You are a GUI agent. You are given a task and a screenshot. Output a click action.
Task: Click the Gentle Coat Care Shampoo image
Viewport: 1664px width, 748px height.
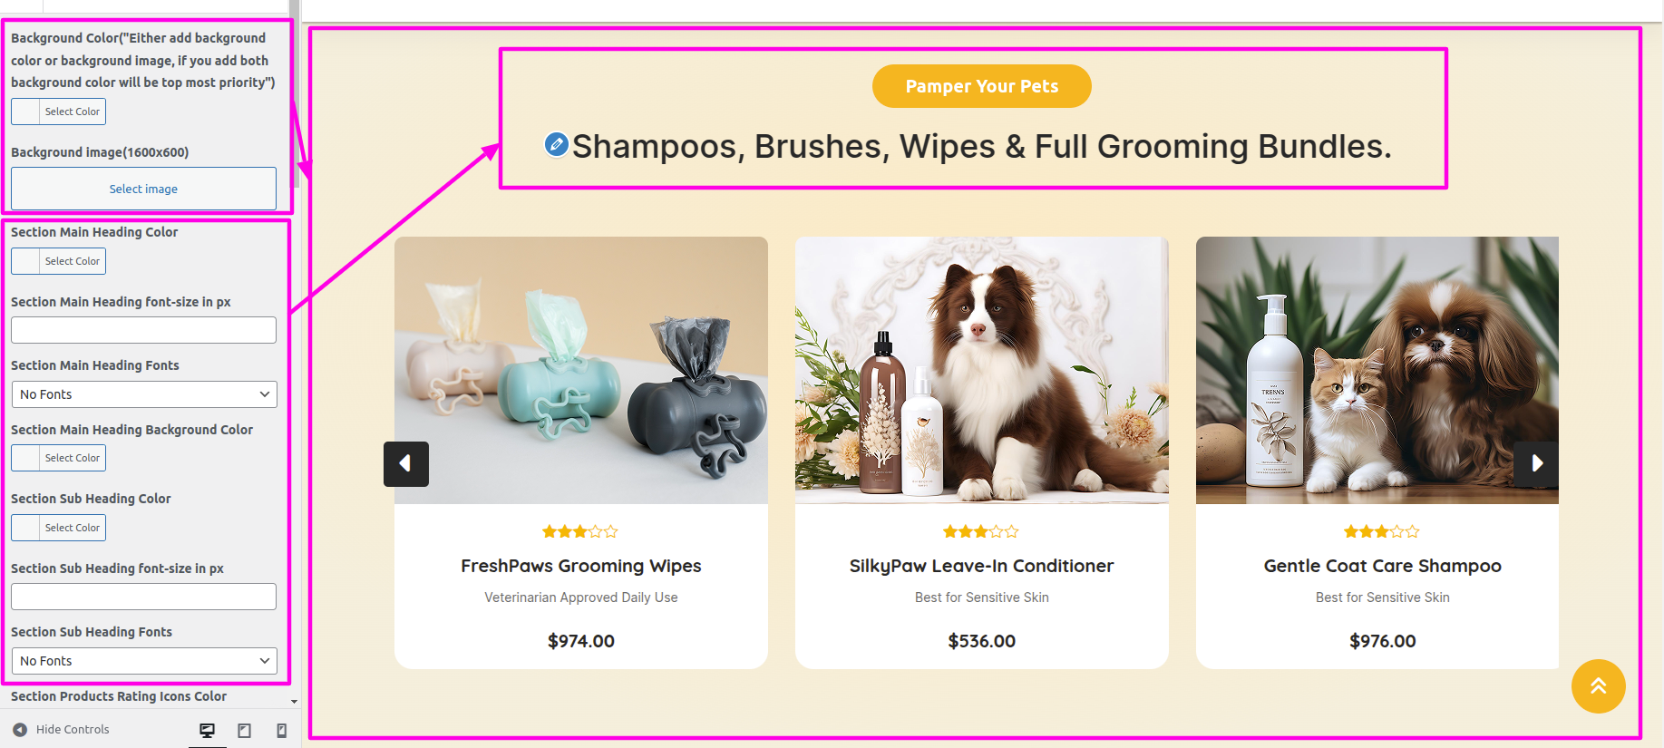1377,370
